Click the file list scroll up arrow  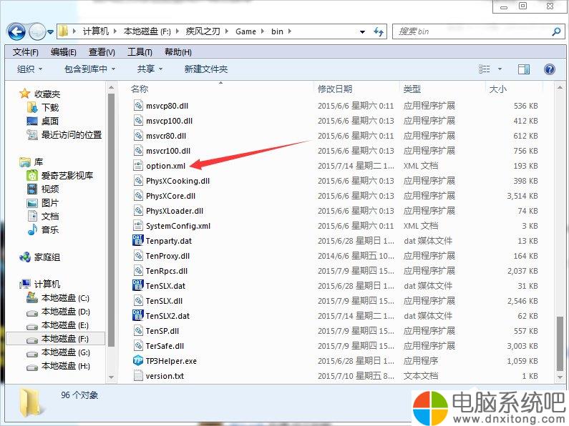(x=560, y=88)
